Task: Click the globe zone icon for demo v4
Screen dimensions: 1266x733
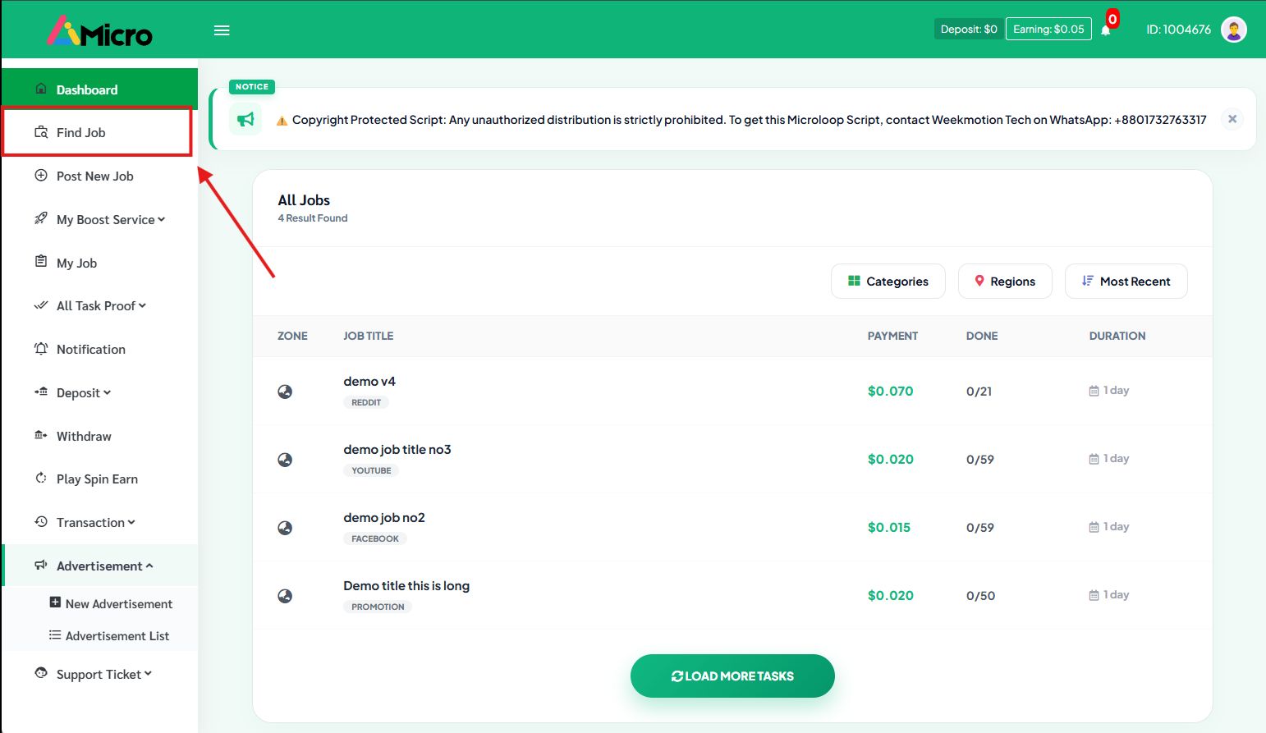Action: 285,392
